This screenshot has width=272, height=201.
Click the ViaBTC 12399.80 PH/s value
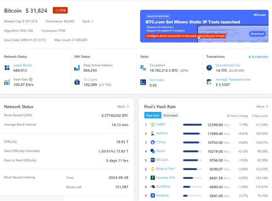219,125
